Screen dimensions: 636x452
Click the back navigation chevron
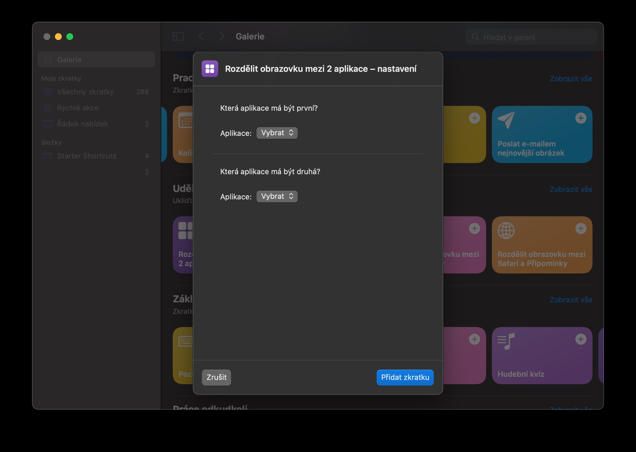(x=201, y=36)
